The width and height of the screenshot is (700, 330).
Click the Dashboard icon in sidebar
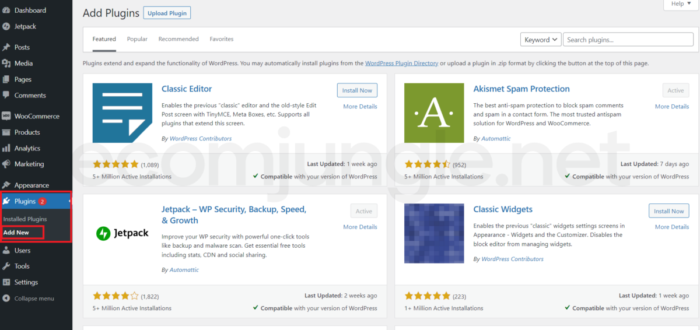point(6,10)
